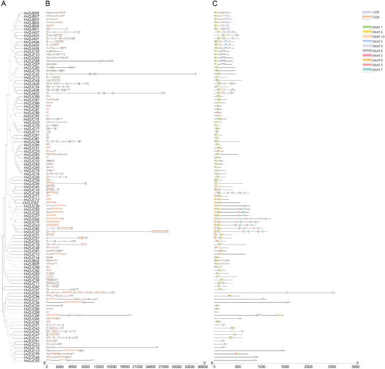Click the panel C label

[215, 3]
